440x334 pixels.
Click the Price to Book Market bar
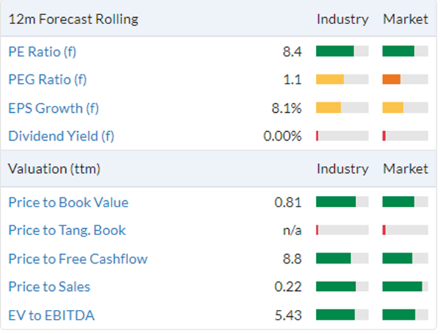405,202
